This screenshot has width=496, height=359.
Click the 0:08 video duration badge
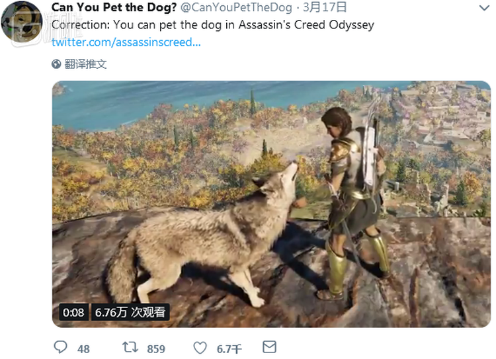click(x=73, y=312)
